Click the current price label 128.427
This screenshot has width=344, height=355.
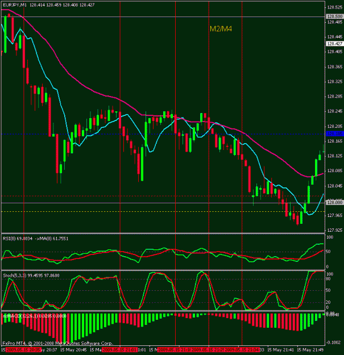pyautogui.click(x=335, y=44)
